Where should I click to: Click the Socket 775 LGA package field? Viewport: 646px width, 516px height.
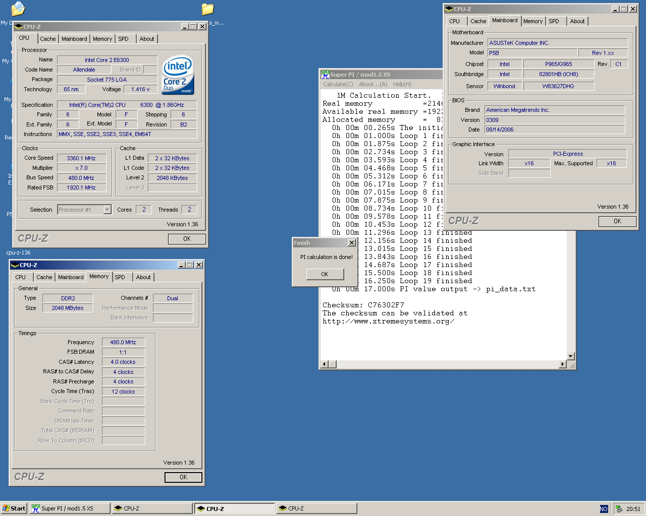107,80
